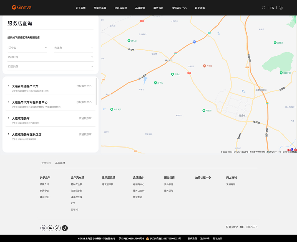
Task: Open the 技师认证中心 navigation menu
Action: [x=179, y=8]
